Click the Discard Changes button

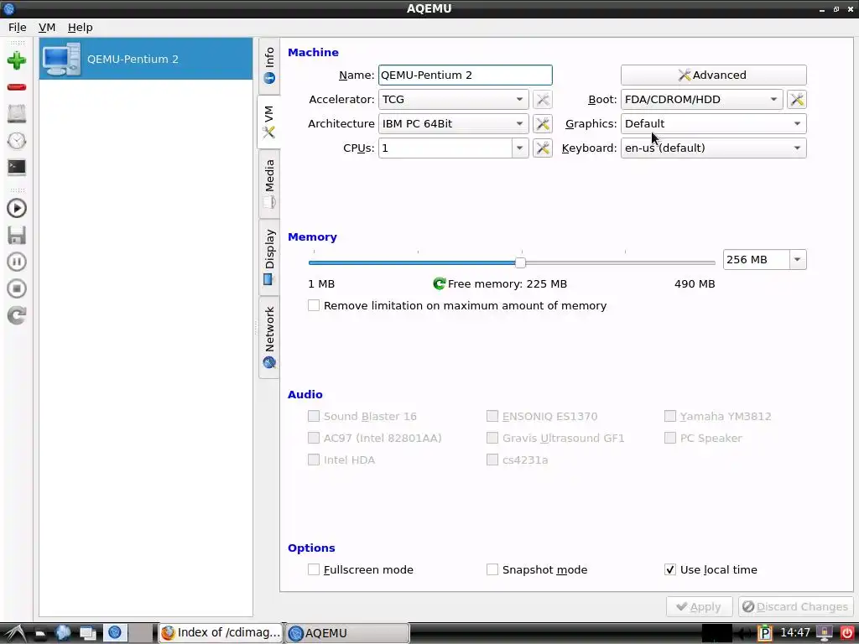(x=795, y=607)
